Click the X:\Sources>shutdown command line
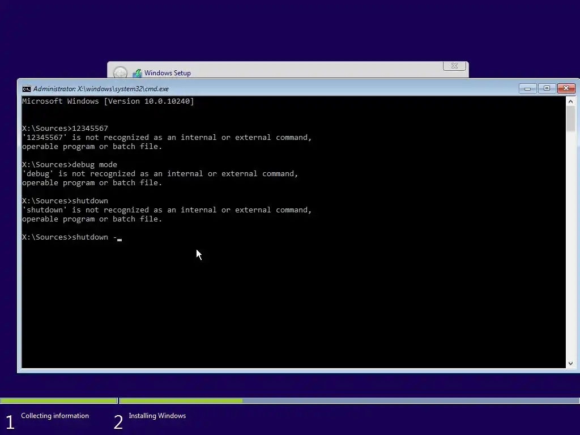The image size is (580, 435). click(x=65, y=201)
